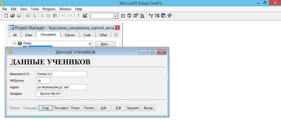This screenshot has width=281, height=120.
Task: Open the Help menu
Action: (79, 9)
